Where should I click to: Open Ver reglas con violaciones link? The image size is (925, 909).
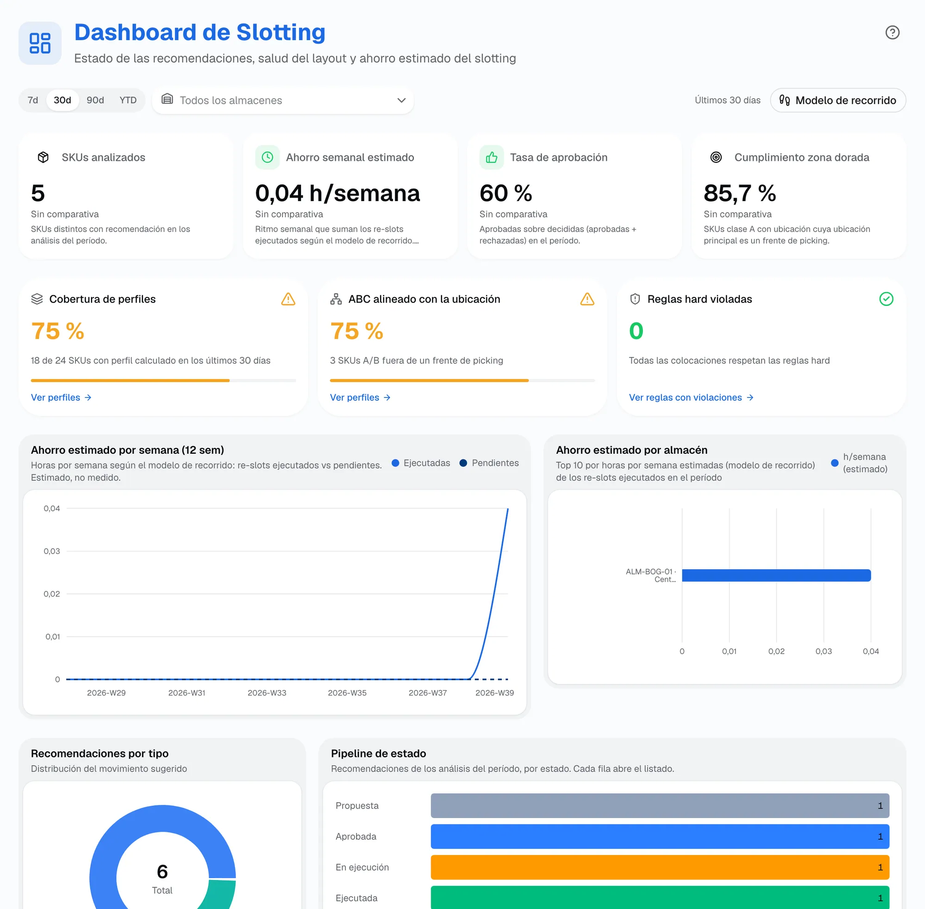click(691, 397)
